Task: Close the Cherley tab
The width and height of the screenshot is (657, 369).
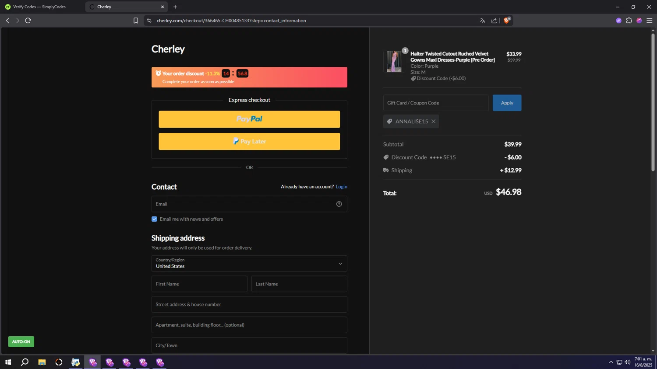Action: click(162, 7)
